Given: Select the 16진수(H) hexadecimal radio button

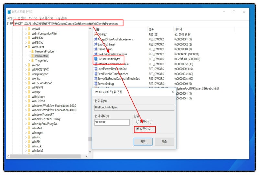Looking at the screenshot, I should point(137,122).
